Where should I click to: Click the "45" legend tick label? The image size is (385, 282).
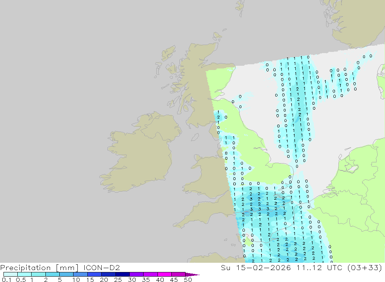coord(174,280)
